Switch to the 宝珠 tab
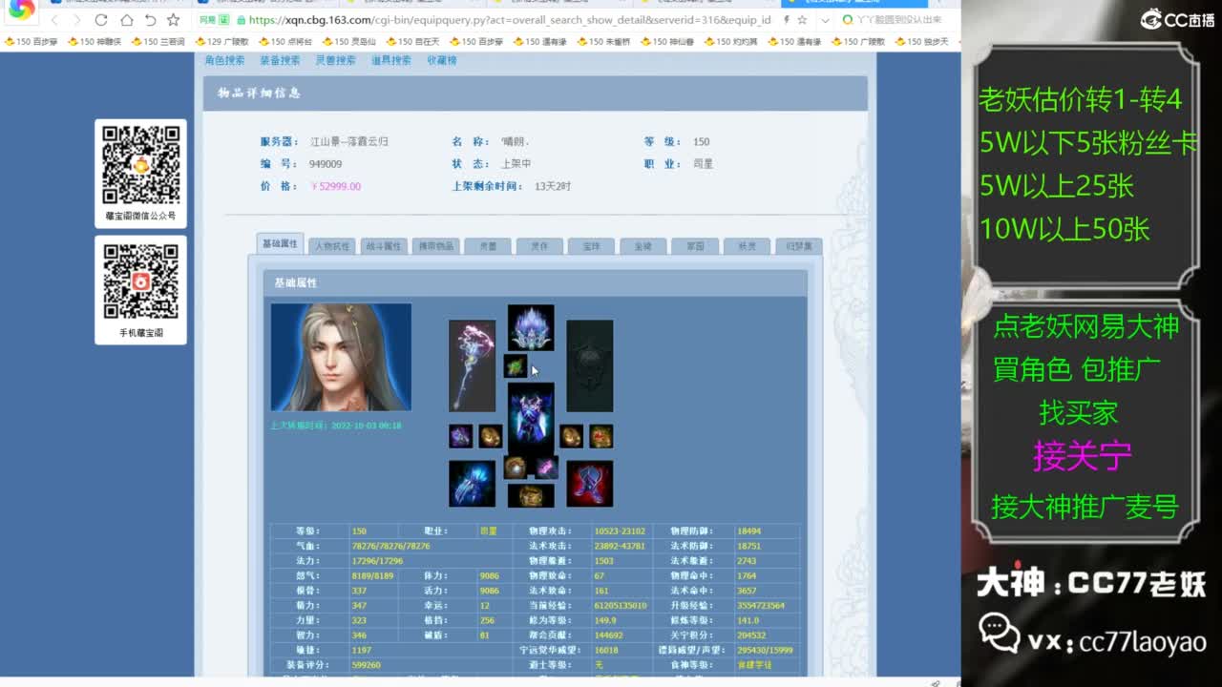The image size is (1222, 687). click(591, 246)
